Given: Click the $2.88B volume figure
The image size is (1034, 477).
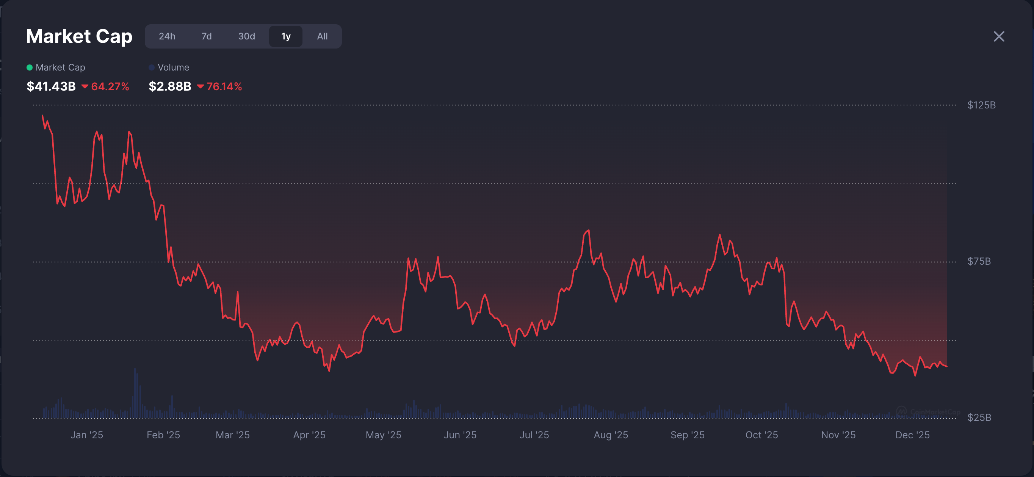Looking at the screenshot, I should click(170, 86).
